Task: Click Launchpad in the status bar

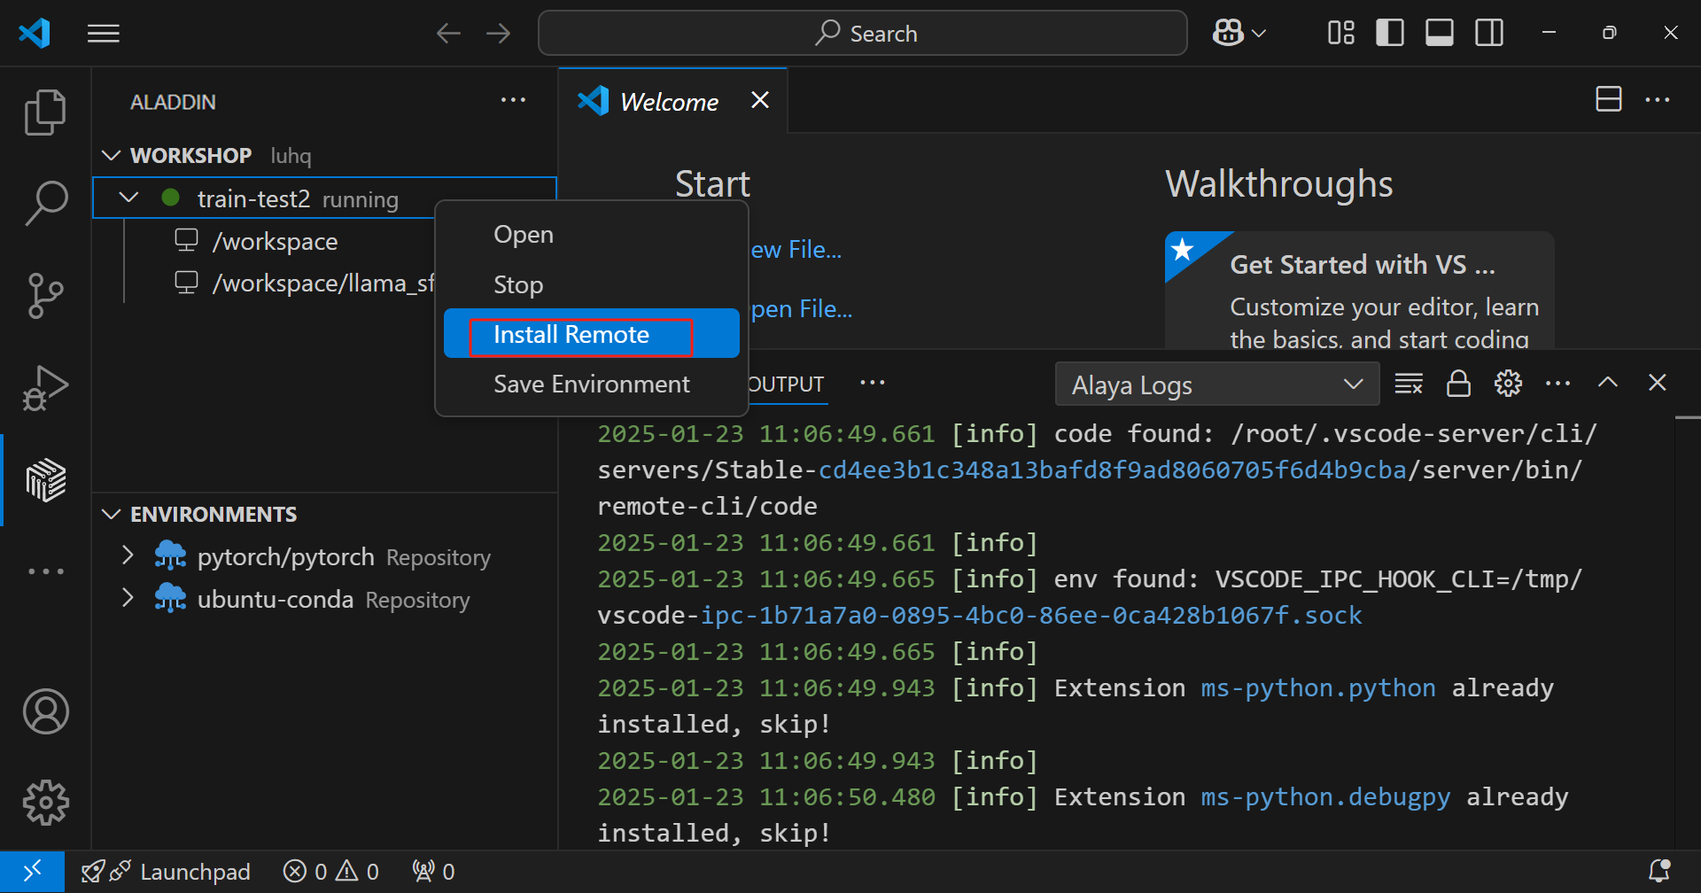Action: tap(194, 872)
